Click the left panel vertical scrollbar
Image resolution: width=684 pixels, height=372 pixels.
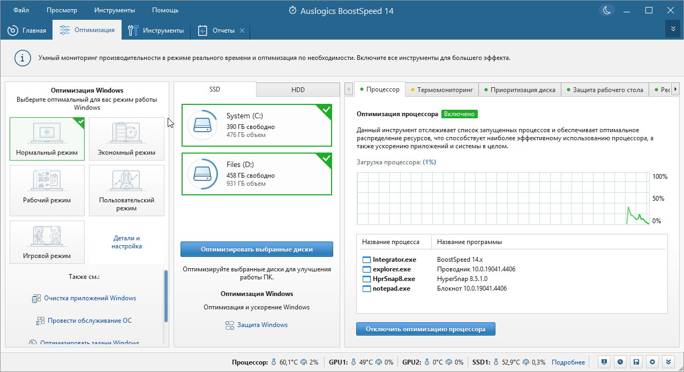click(x=166, y=296)
